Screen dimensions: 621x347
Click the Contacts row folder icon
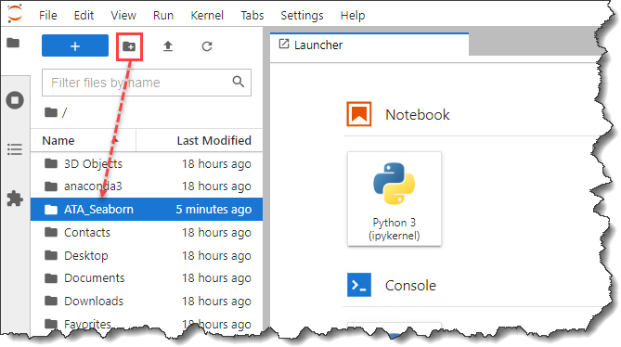[51, 232]
